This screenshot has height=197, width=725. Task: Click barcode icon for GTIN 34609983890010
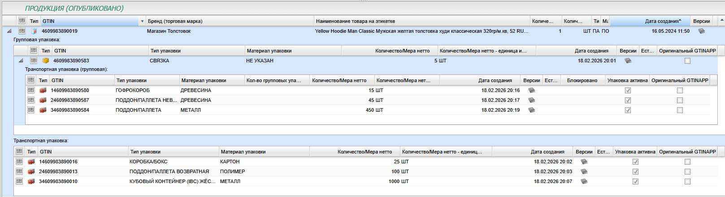tap(19, 181)
